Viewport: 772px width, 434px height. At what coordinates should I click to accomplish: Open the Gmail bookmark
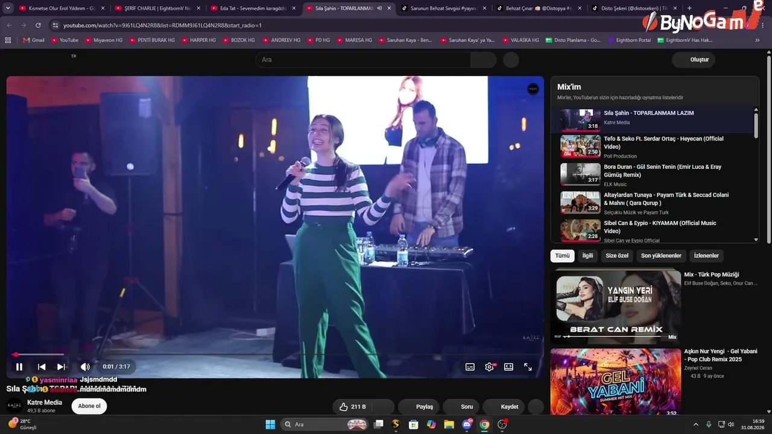(34, 40)
